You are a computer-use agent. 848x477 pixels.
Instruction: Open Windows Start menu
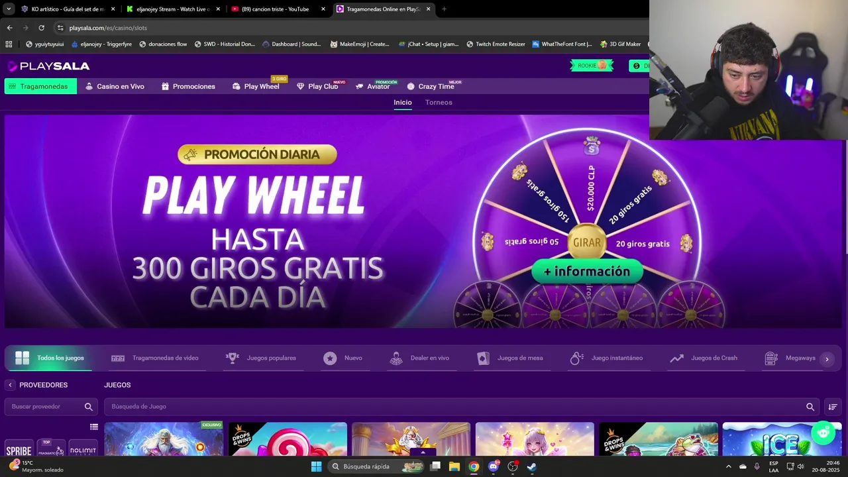pyautogui.click(x=316, y=466)
